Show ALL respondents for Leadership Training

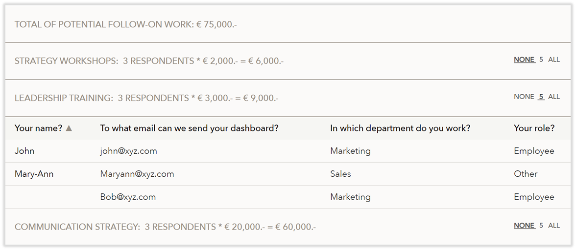(x=554, y=97)
